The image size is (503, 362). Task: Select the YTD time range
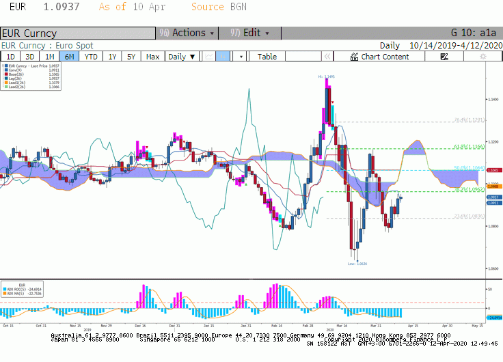[x=91, y=57]
